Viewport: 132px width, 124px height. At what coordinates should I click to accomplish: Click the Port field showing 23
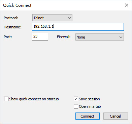click(40, 36)
